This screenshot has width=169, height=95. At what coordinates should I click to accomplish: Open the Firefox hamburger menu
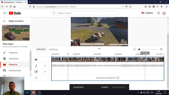tap(167, 7)
